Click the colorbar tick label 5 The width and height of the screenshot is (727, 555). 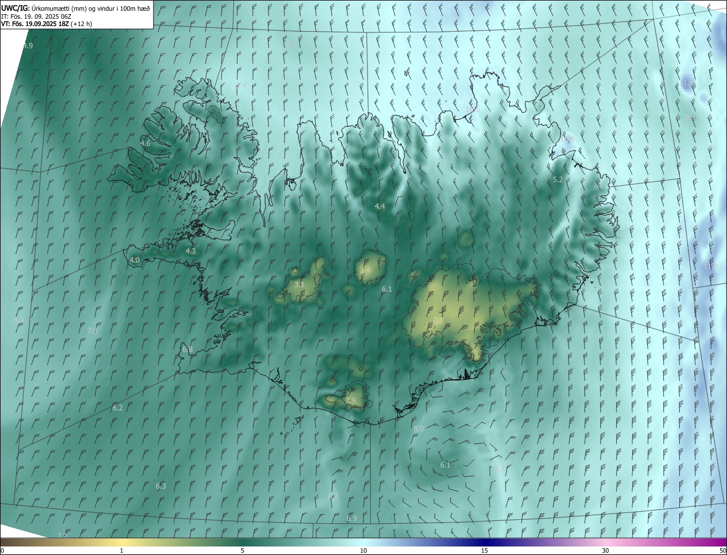[x=243, y=550]
